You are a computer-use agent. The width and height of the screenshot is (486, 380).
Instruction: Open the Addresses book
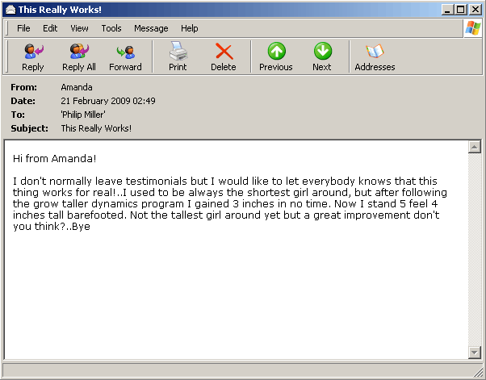(x=375, y=56)
